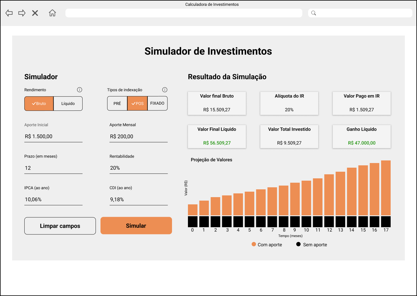Click the orange Com aporte legend dot
The height and width of the screenshot is (296, 417).
point(254,244)
